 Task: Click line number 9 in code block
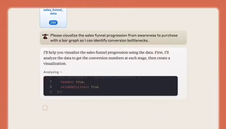tap(51, 92)
